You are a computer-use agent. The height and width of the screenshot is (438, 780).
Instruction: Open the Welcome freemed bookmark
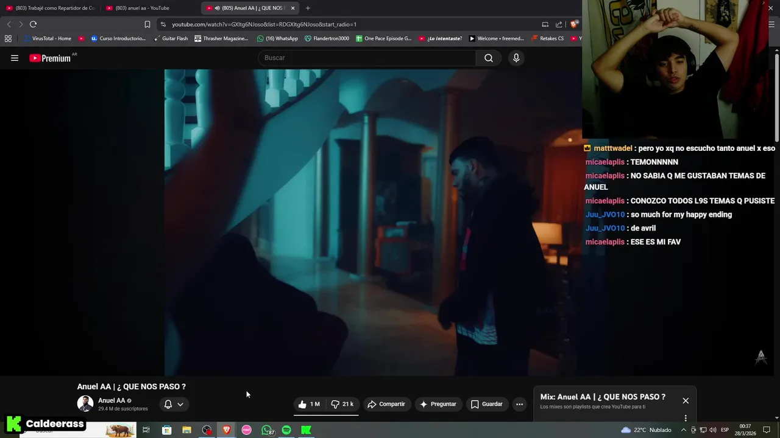496,38
